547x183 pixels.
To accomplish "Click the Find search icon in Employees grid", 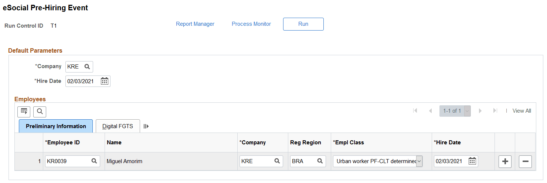I will (x=40, y=111).
